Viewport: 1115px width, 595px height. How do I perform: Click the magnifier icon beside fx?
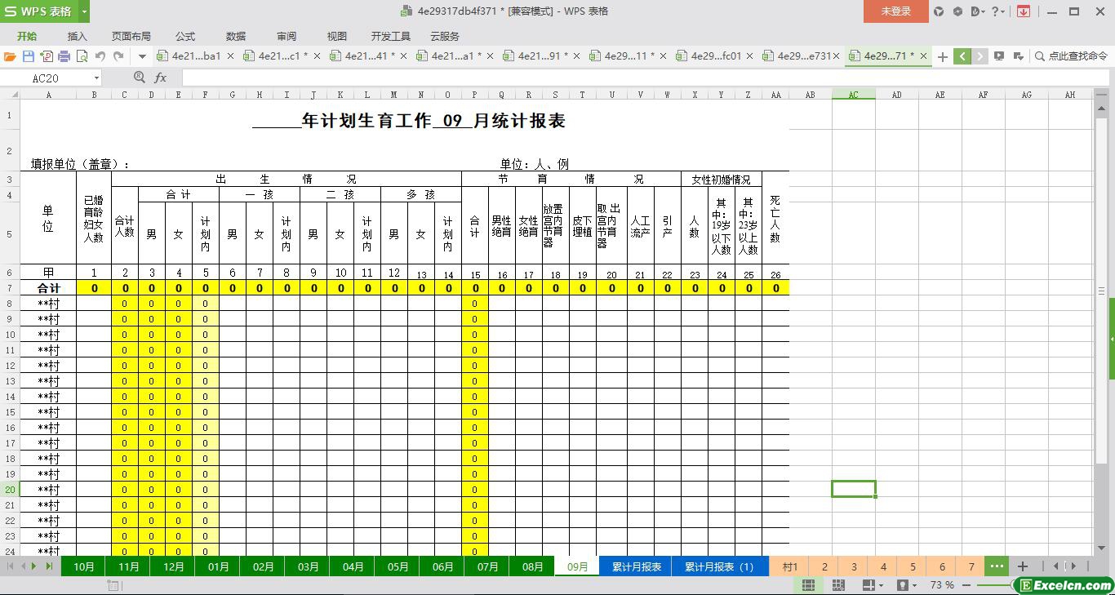click(x=139, y=78)
